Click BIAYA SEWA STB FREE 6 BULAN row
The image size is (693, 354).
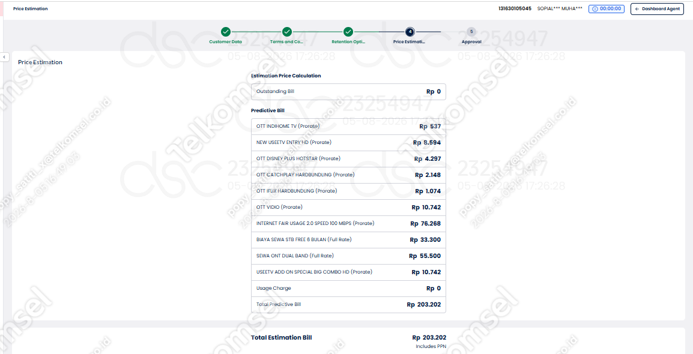tap(348, 239)
